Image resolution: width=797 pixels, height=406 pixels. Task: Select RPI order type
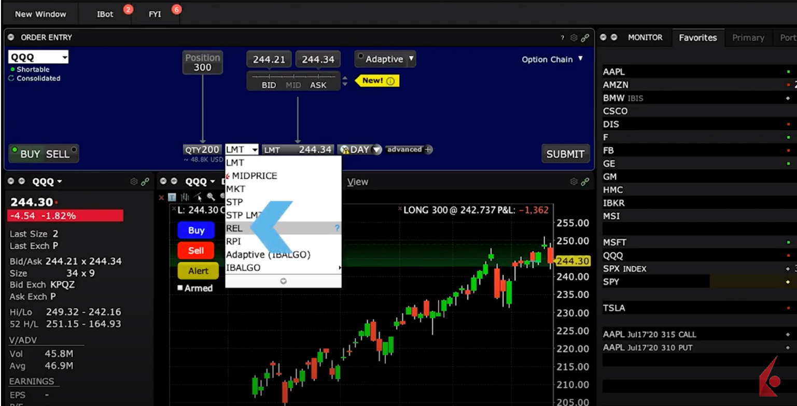tap(283, 241)
